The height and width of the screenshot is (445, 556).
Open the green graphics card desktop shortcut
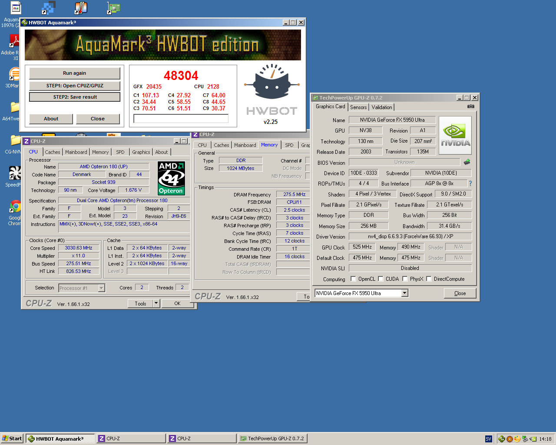click(x=113, y=8)
